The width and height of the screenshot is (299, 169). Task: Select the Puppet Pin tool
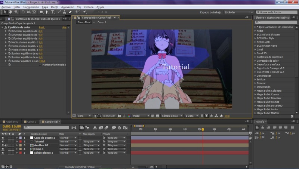click(84, 12)
